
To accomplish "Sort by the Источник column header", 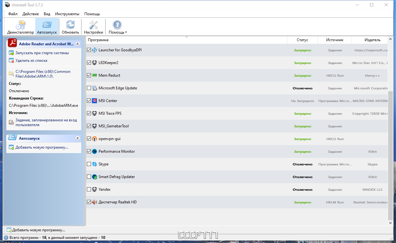I will [x=335, y=40].
